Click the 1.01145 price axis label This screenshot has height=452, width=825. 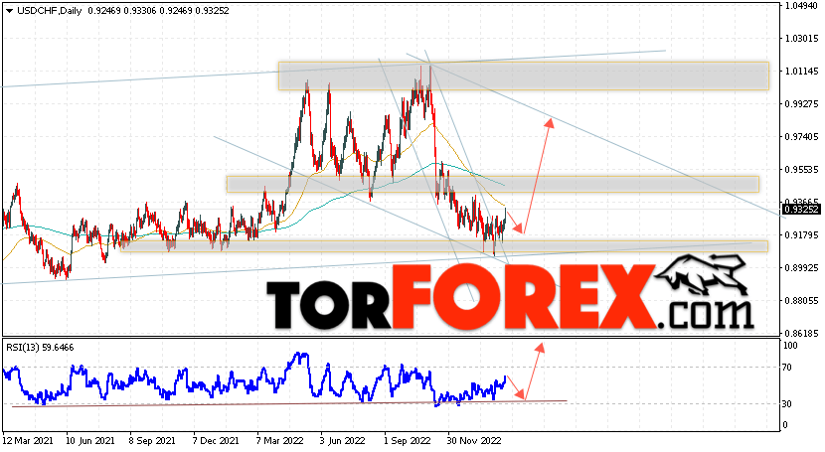tap(802, 71)
